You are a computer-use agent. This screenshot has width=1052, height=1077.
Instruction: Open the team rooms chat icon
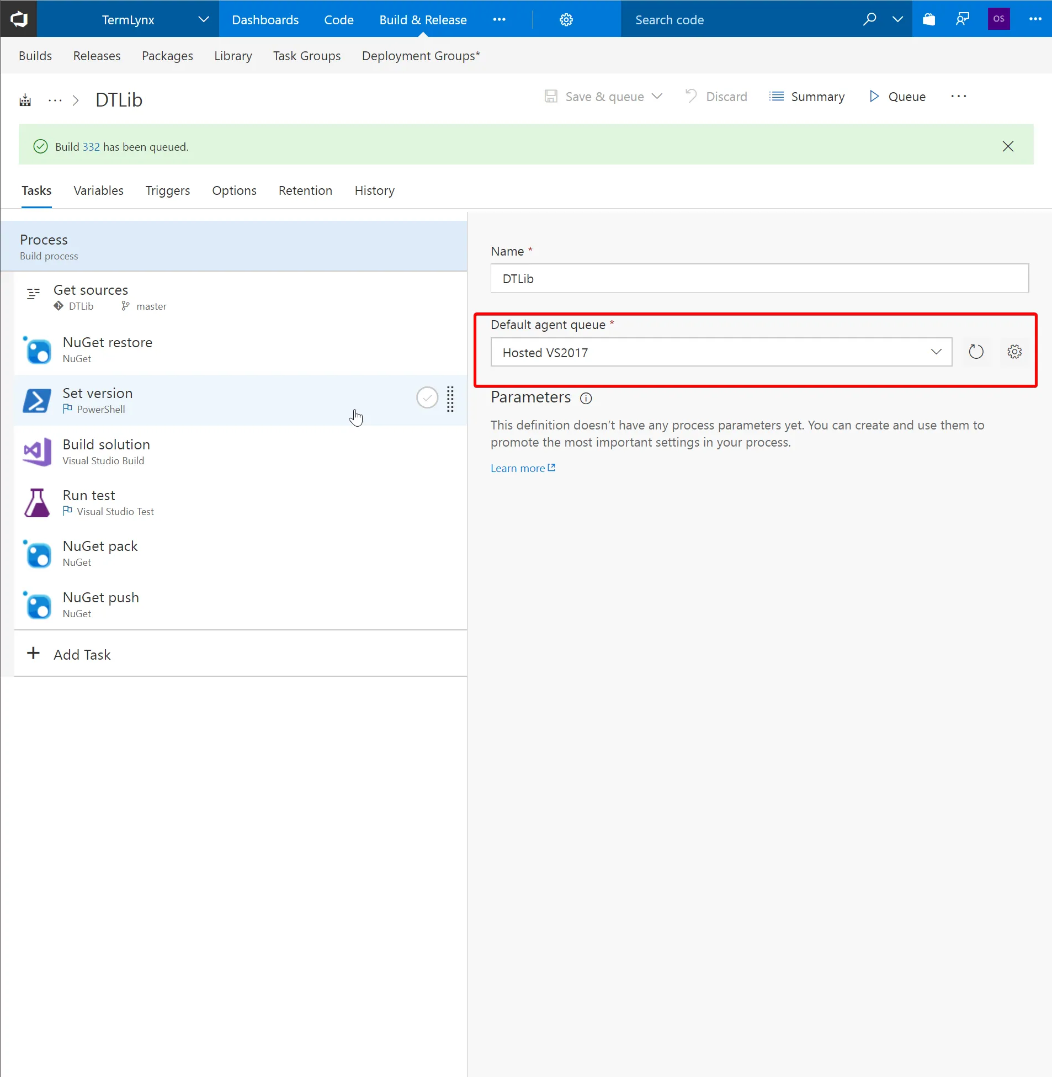click(x=963, y=19)
